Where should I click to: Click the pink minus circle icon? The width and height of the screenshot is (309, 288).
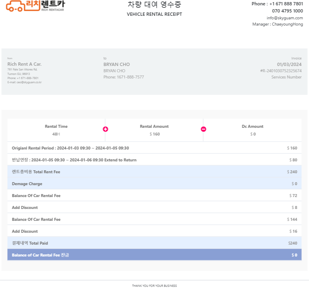click(204, 129)
